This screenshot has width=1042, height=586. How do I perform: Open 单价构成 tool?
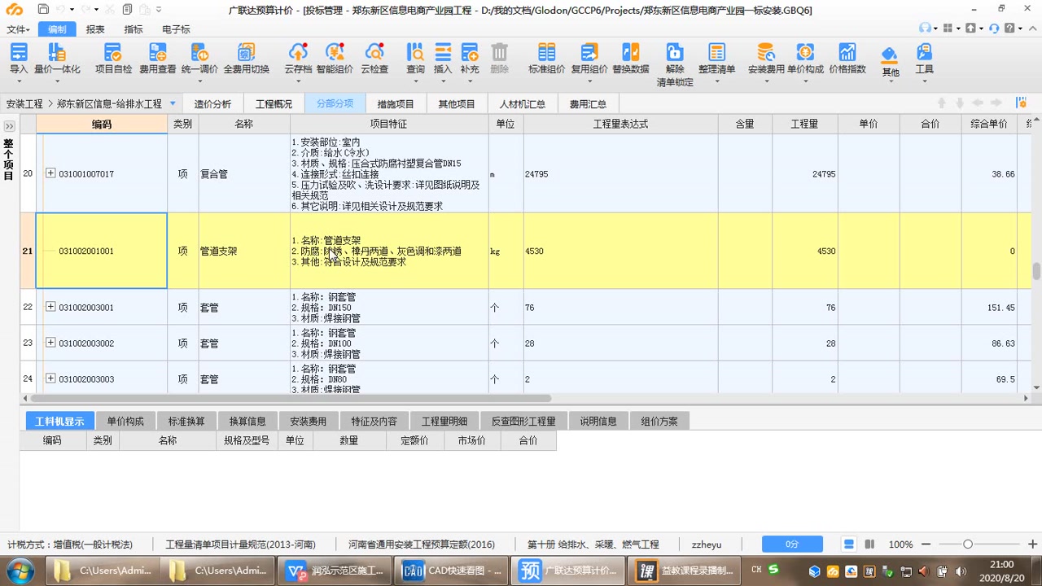pos(805,59)
